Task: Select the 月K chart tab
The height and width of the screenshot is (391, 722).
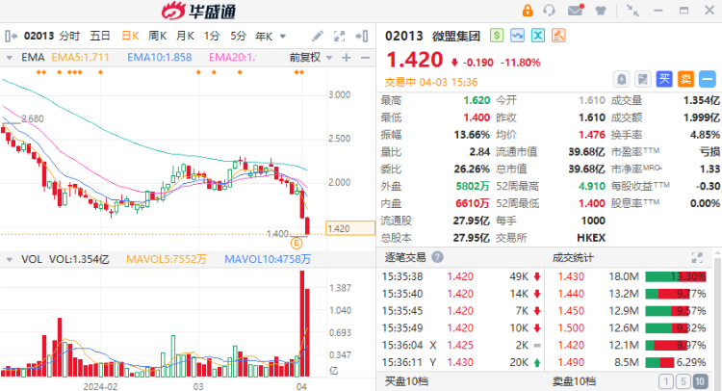Action: pyautogui.click(x=185, y=36)
